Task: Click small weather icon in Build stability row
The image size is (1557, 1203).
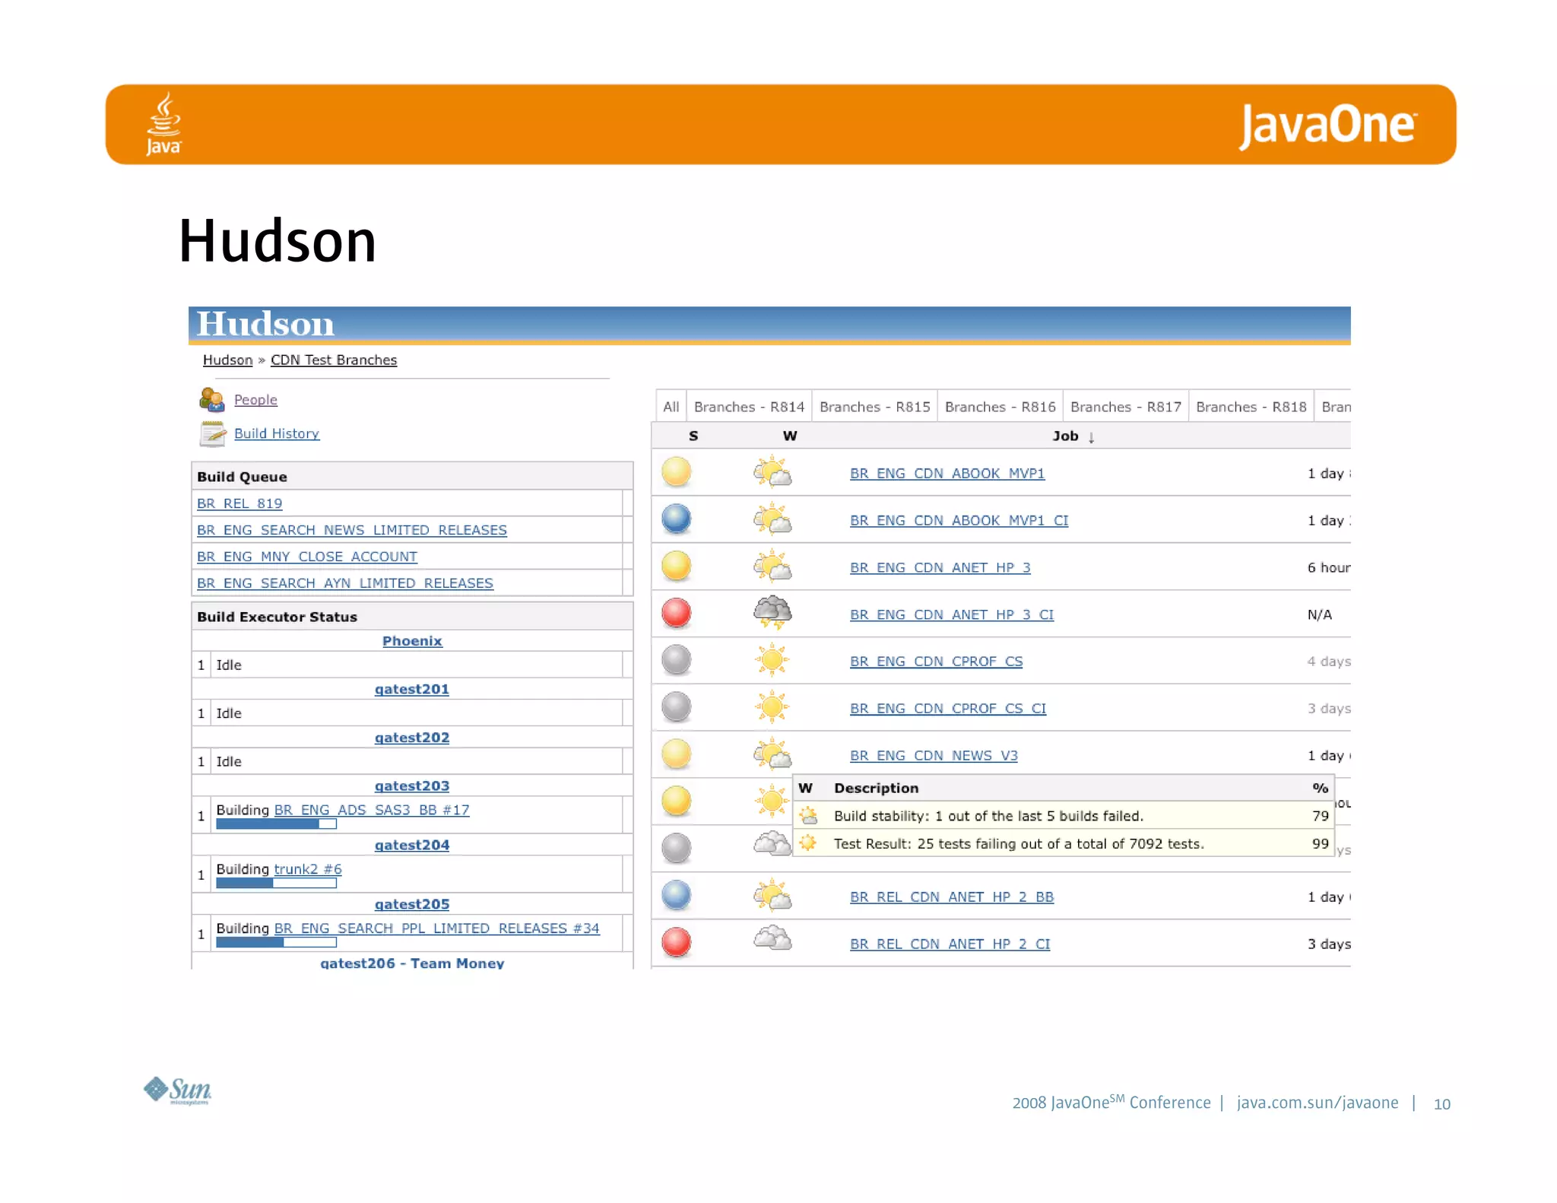Action: [808, 816]
